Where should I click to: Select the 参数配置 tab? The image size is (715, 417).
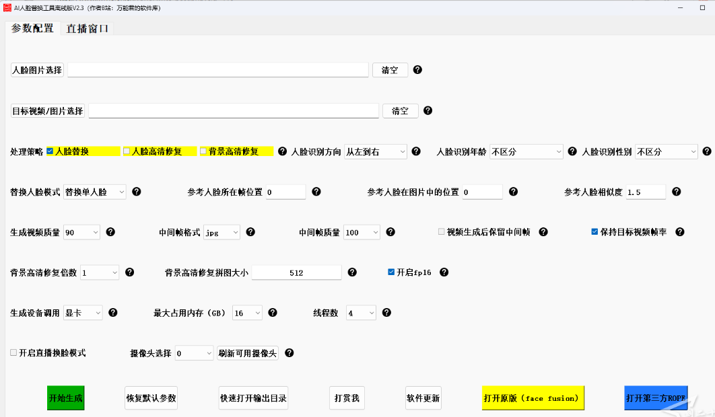click(x=32, y=28)
